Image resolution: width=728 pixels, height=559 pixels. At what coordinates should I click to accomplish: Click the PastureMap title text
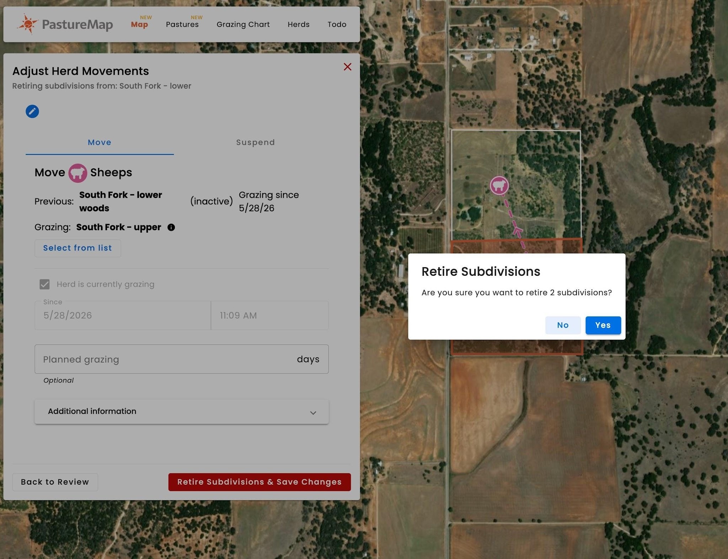[77, 25]
